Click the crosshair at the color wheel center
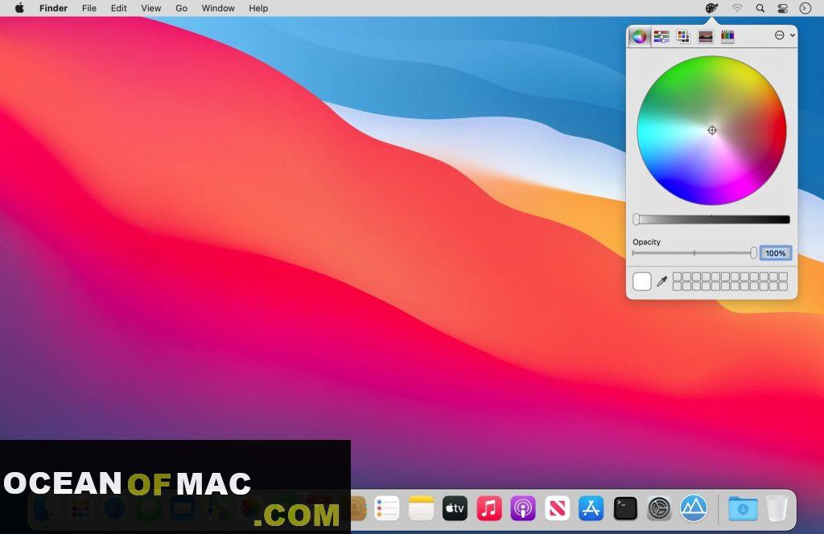824x534 pixels. coord(712,130)
